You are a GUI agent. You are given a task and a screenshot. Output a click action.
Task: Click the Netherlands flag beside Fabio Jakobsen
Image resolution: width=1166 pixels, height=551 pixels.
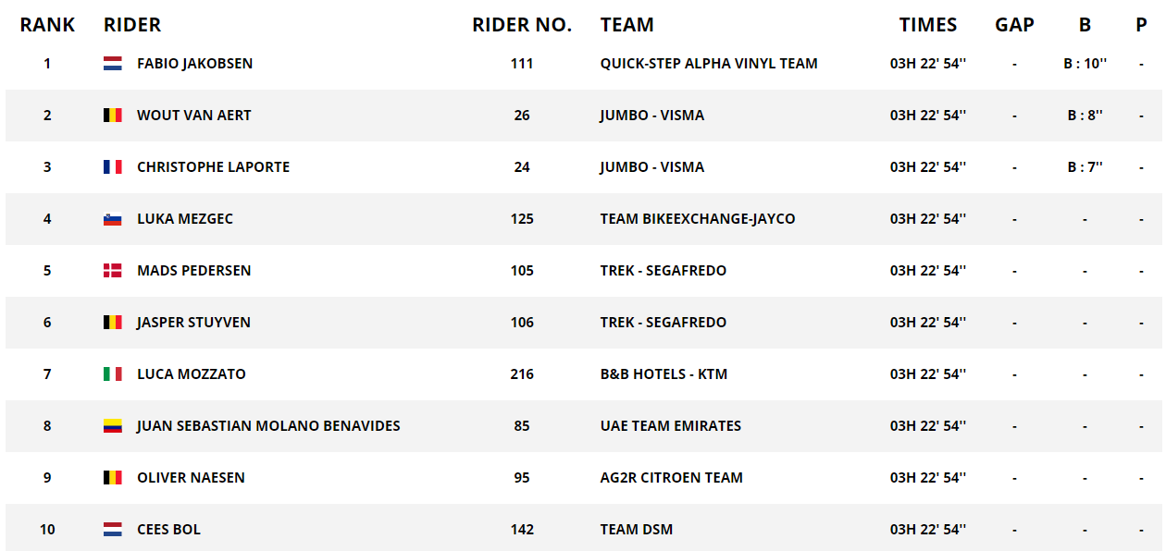pos(113,64)
